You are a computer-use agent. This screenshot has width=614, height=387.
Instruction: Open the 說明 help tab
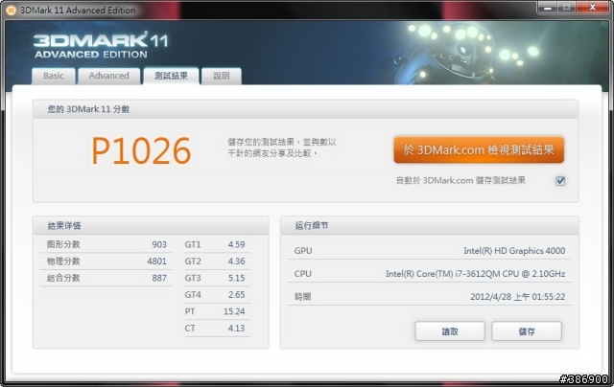click(222, 76)
